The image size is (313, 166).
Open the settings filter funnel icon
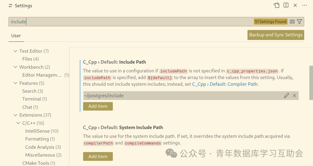[299, 22]
